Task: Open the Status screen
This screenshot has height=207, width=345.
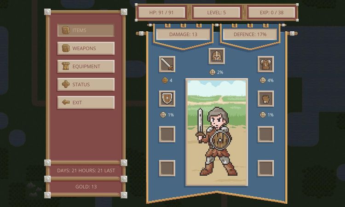Action: coord(86,85)
